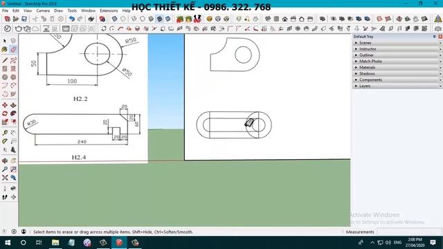Viewport: 443px width, 249px height.
Task: Toggle Back Edges style
Action: [x=123, y=19]
